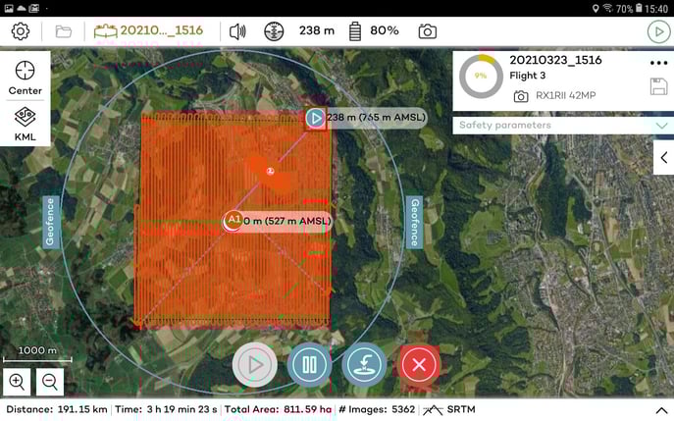Tap the speaker sound icon
Viewport: 674px width, 421px height.
237,31
